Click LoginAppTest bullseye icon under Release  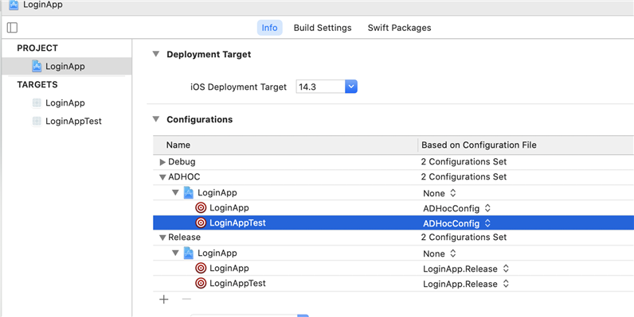(x=201, y=283)
